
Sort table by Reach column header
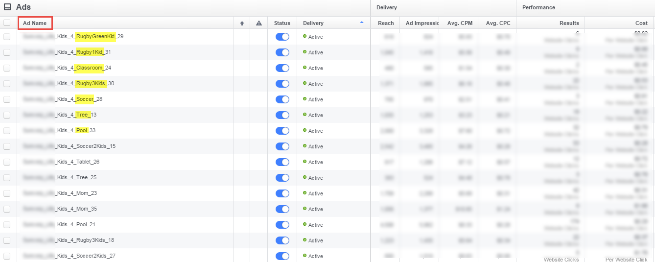(386, 23)
